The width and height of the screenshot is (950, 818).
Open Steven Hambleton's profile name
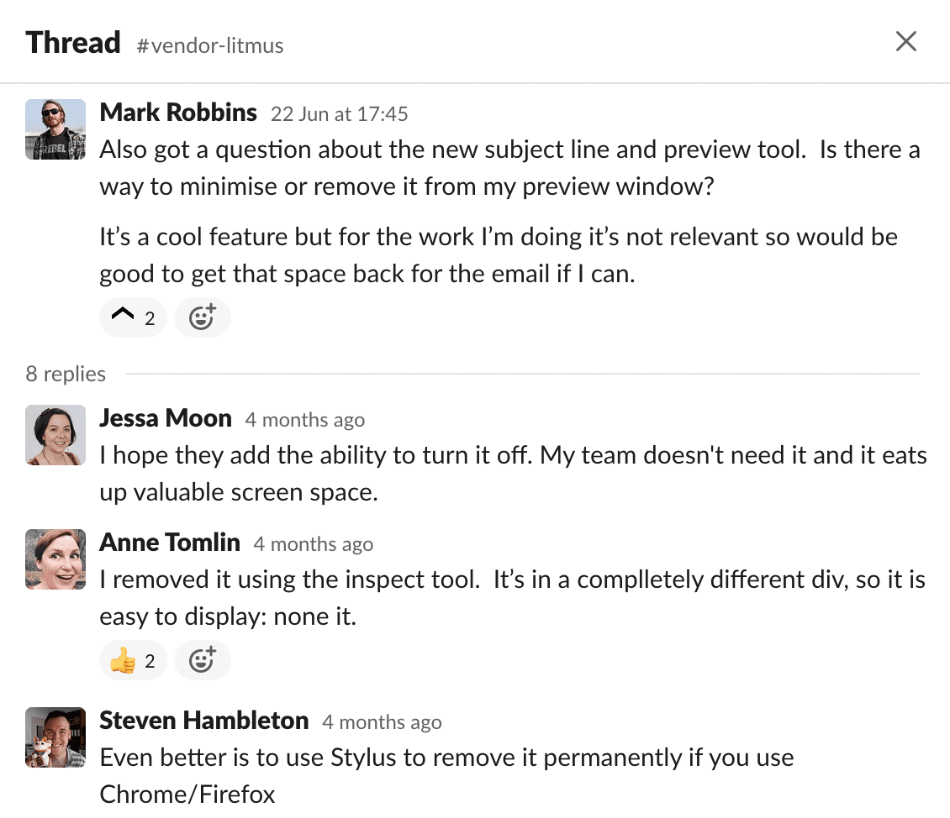pos(204,721)
